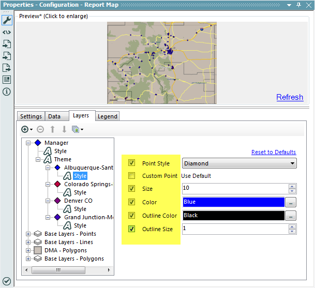The width and height of the screenshot is (315, 288).
Task: Move layer down with the down arrow
Action: [x=64, y=129]
